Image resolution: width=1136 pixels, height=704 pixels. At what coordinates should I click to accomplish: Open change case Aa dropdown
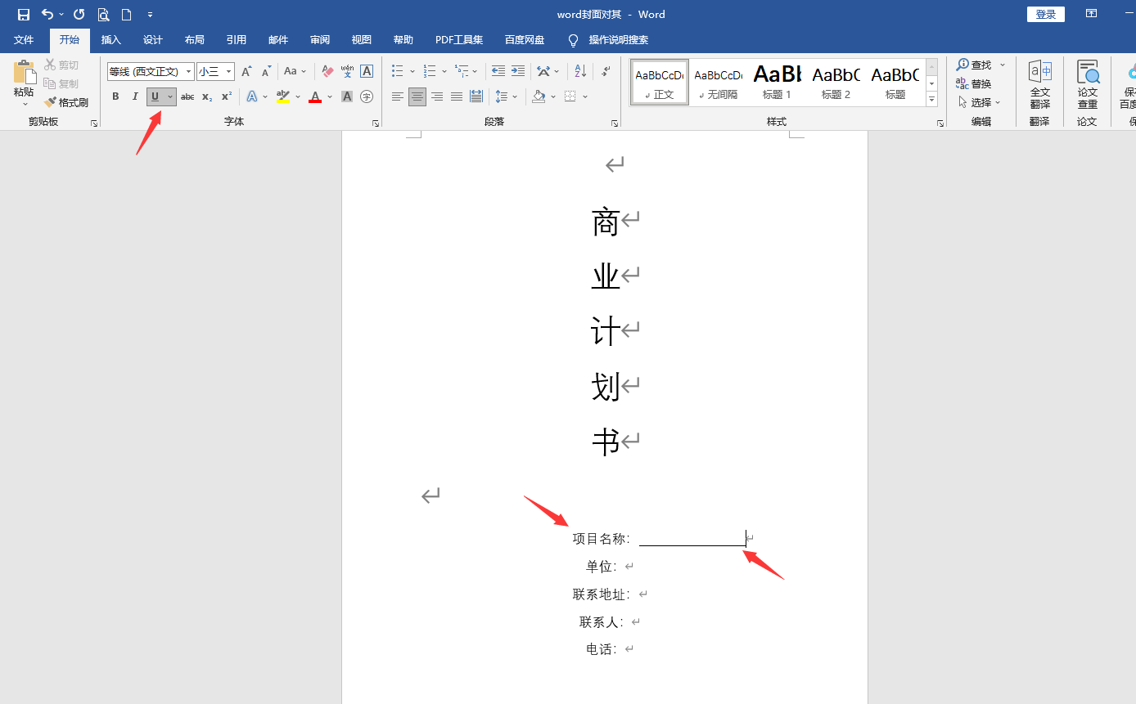pyautogui.click(x=295, y=72)
